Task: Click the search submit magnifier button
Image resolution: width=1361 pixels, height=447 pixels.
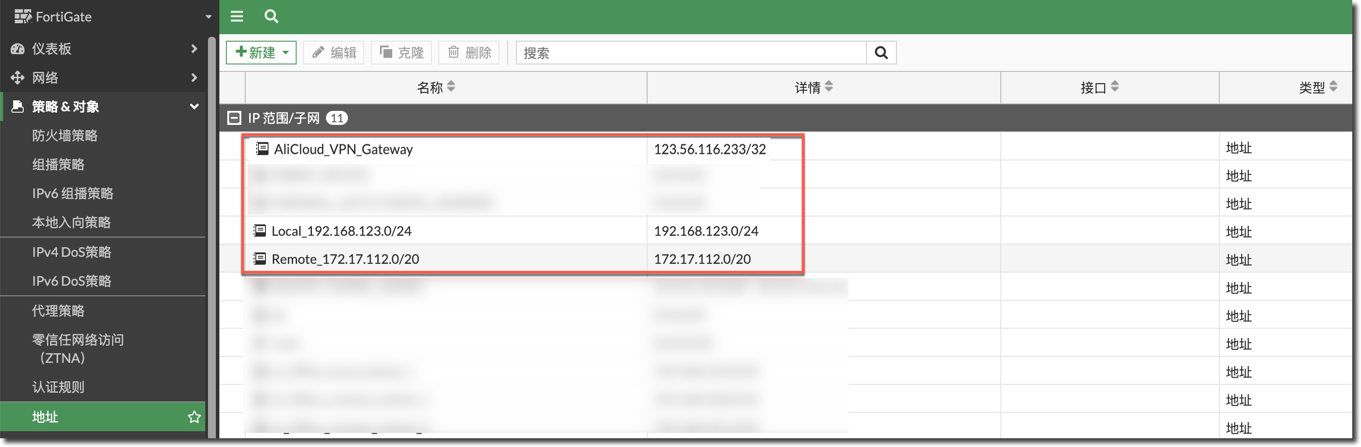Action: tap(881, 53)
